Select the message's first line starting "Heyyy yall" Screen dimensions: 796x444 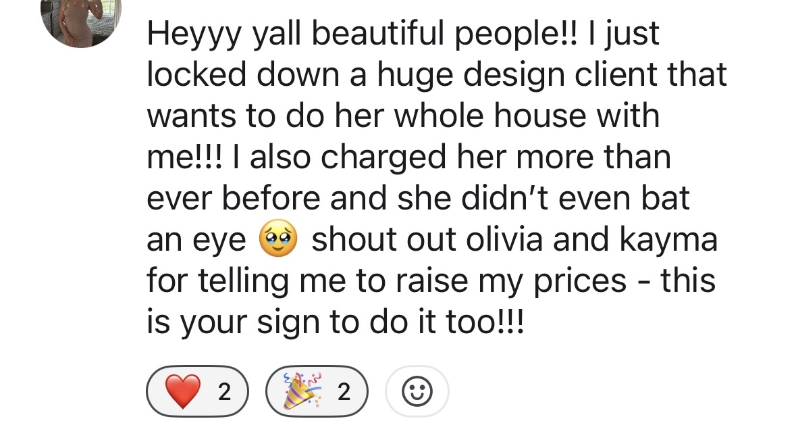coord(403,34)
